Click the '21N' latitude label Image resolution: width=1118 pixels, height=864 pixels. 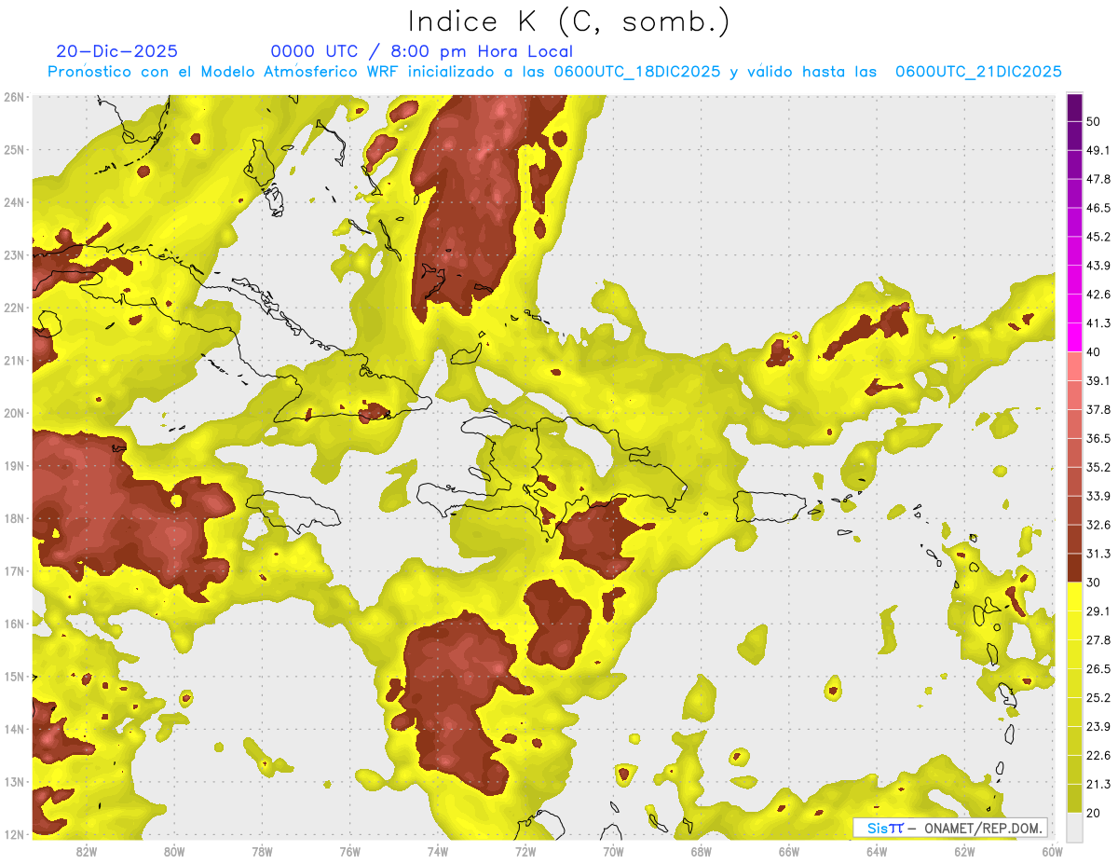point(14,361)
